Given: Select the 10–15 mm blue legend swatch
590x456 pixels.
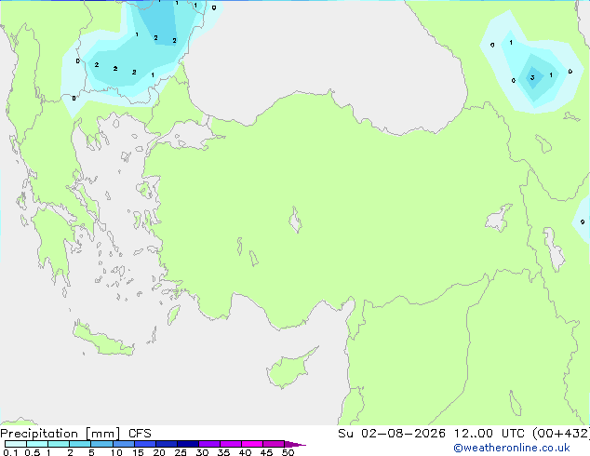Looking at the screenshot, I should pos(123,444).
